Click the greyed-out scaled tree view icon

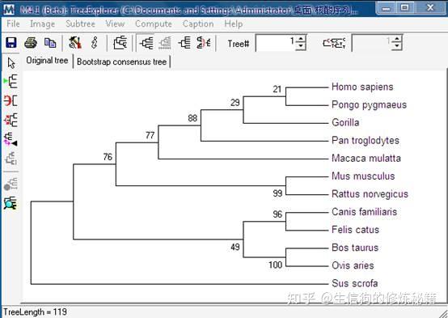click(165, 43)
